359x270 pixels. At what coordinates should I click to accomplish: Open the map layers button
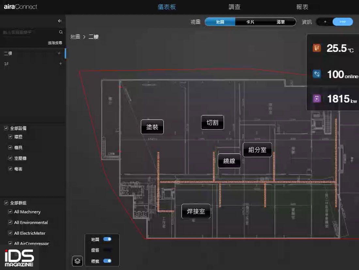pos(77,261)
